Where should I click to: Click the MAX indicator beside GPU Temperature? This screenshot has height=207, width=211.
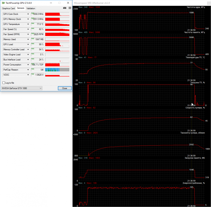[x=32, y=23]
